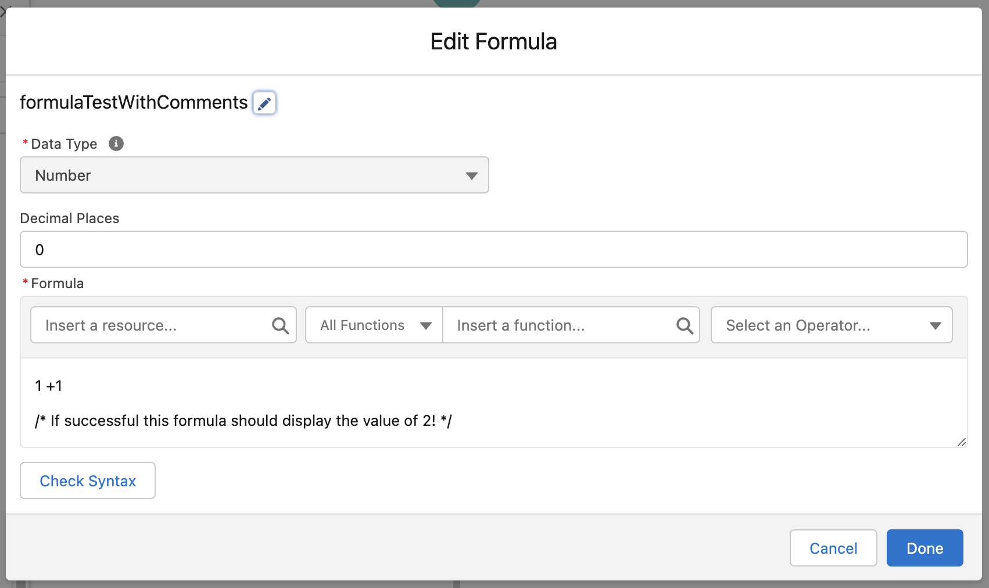Expand the All Functions category dropdown
The width and height of the screenshot is (989, 588).
tap(374, 325)
